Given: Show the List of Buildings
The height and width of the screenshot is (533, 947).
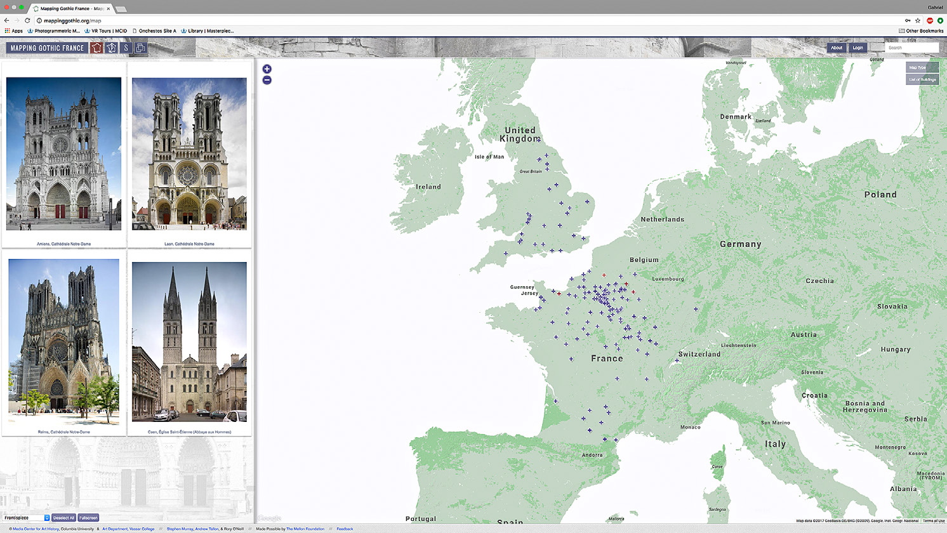Looking at the screenshot, I should coord(922,79).
